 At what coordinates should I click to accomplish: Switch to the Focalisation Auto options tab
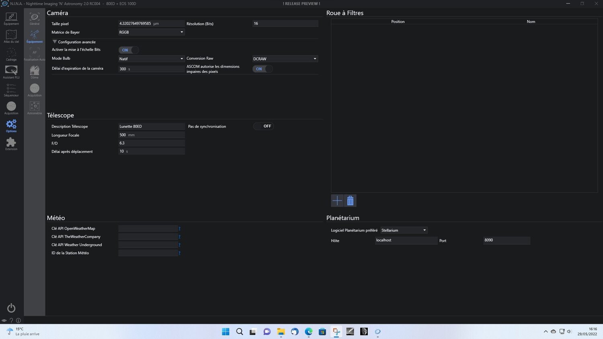35,55
